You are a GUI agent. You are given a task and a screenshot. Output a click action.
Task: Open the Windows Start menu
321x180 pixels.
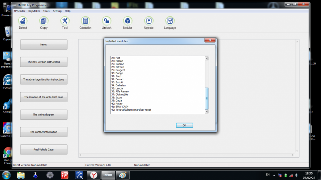pos(6,175)
